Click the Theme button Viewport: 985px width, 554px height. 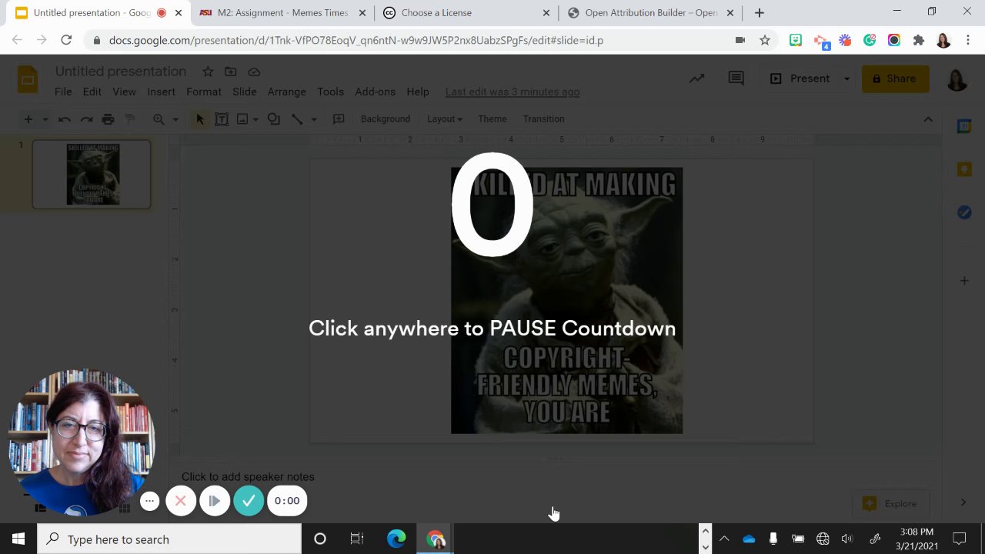[x=492, y=119]
